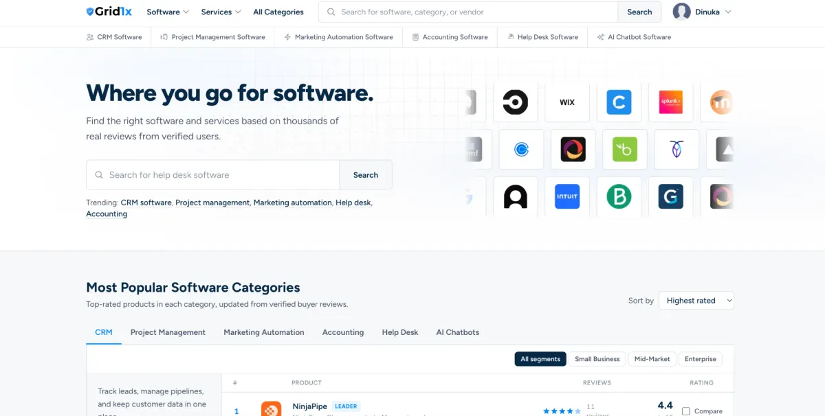Tick the Compare checkbox for NinjaPipe
Screen dimensions: 825x416
685,411
